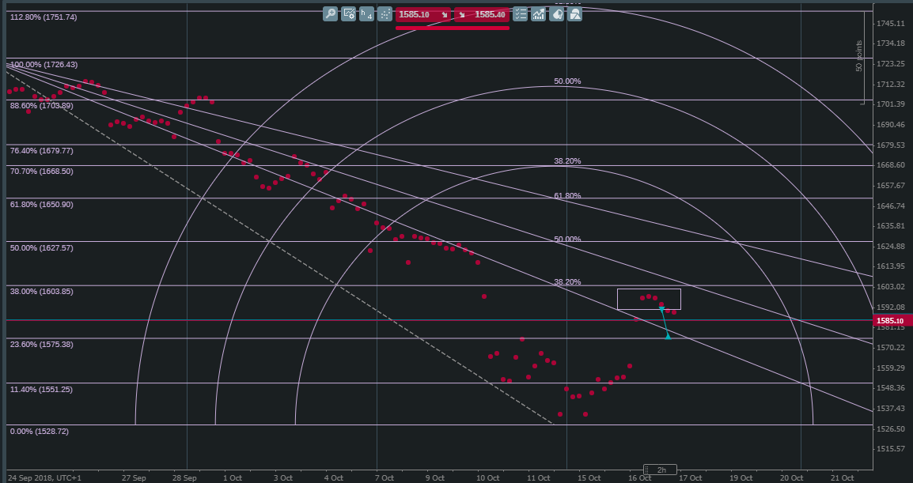Click the 1585.10 sell price button
The image size is (913, 483).
coord(422,14)
